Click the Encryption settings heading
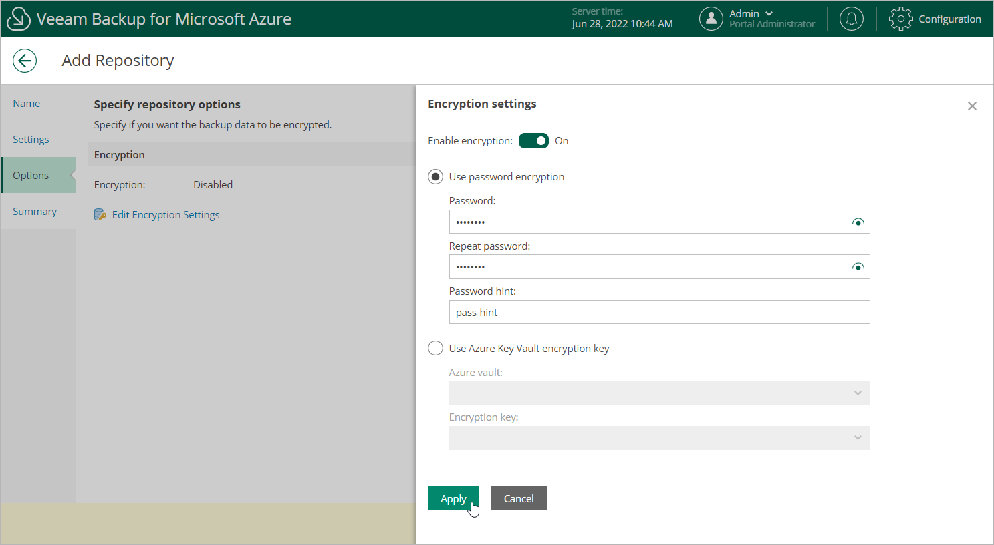The image size is (994, 545). tap(482, 104)
